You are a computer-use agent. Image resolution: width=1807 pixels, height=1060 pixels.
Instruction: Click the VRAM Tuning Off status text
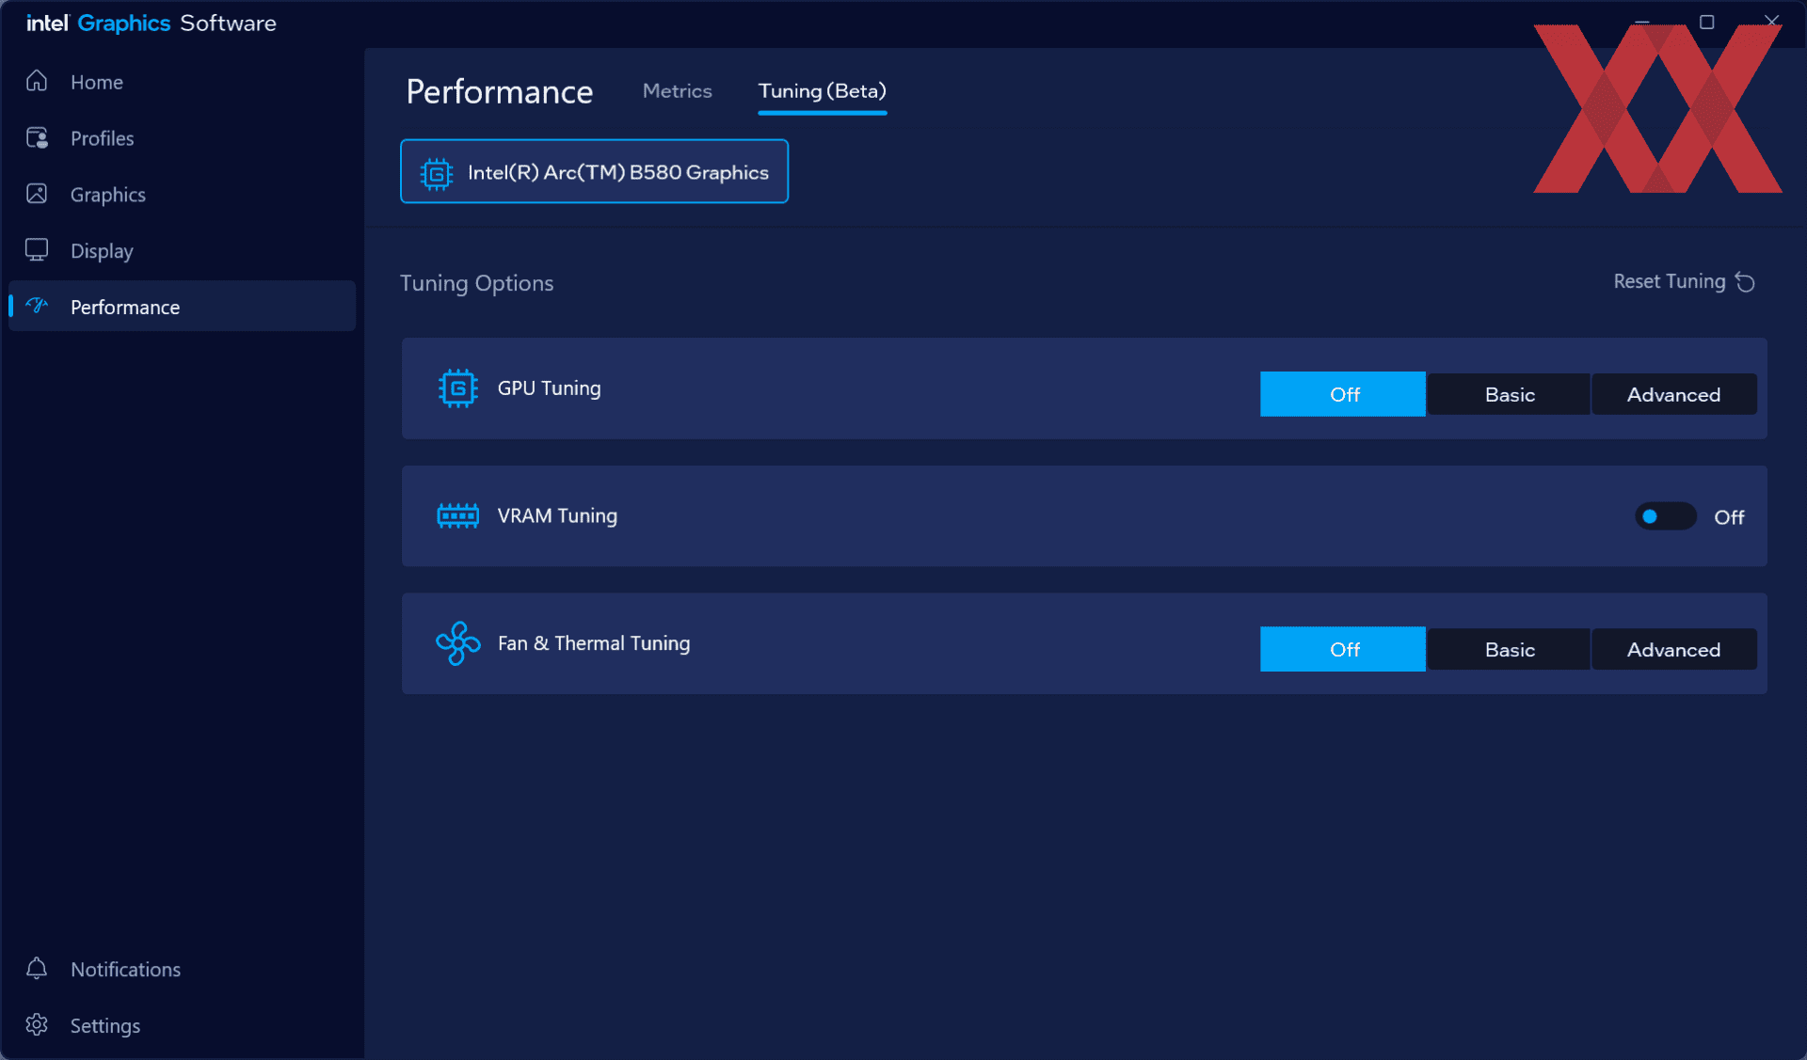tap(1729, 517)
